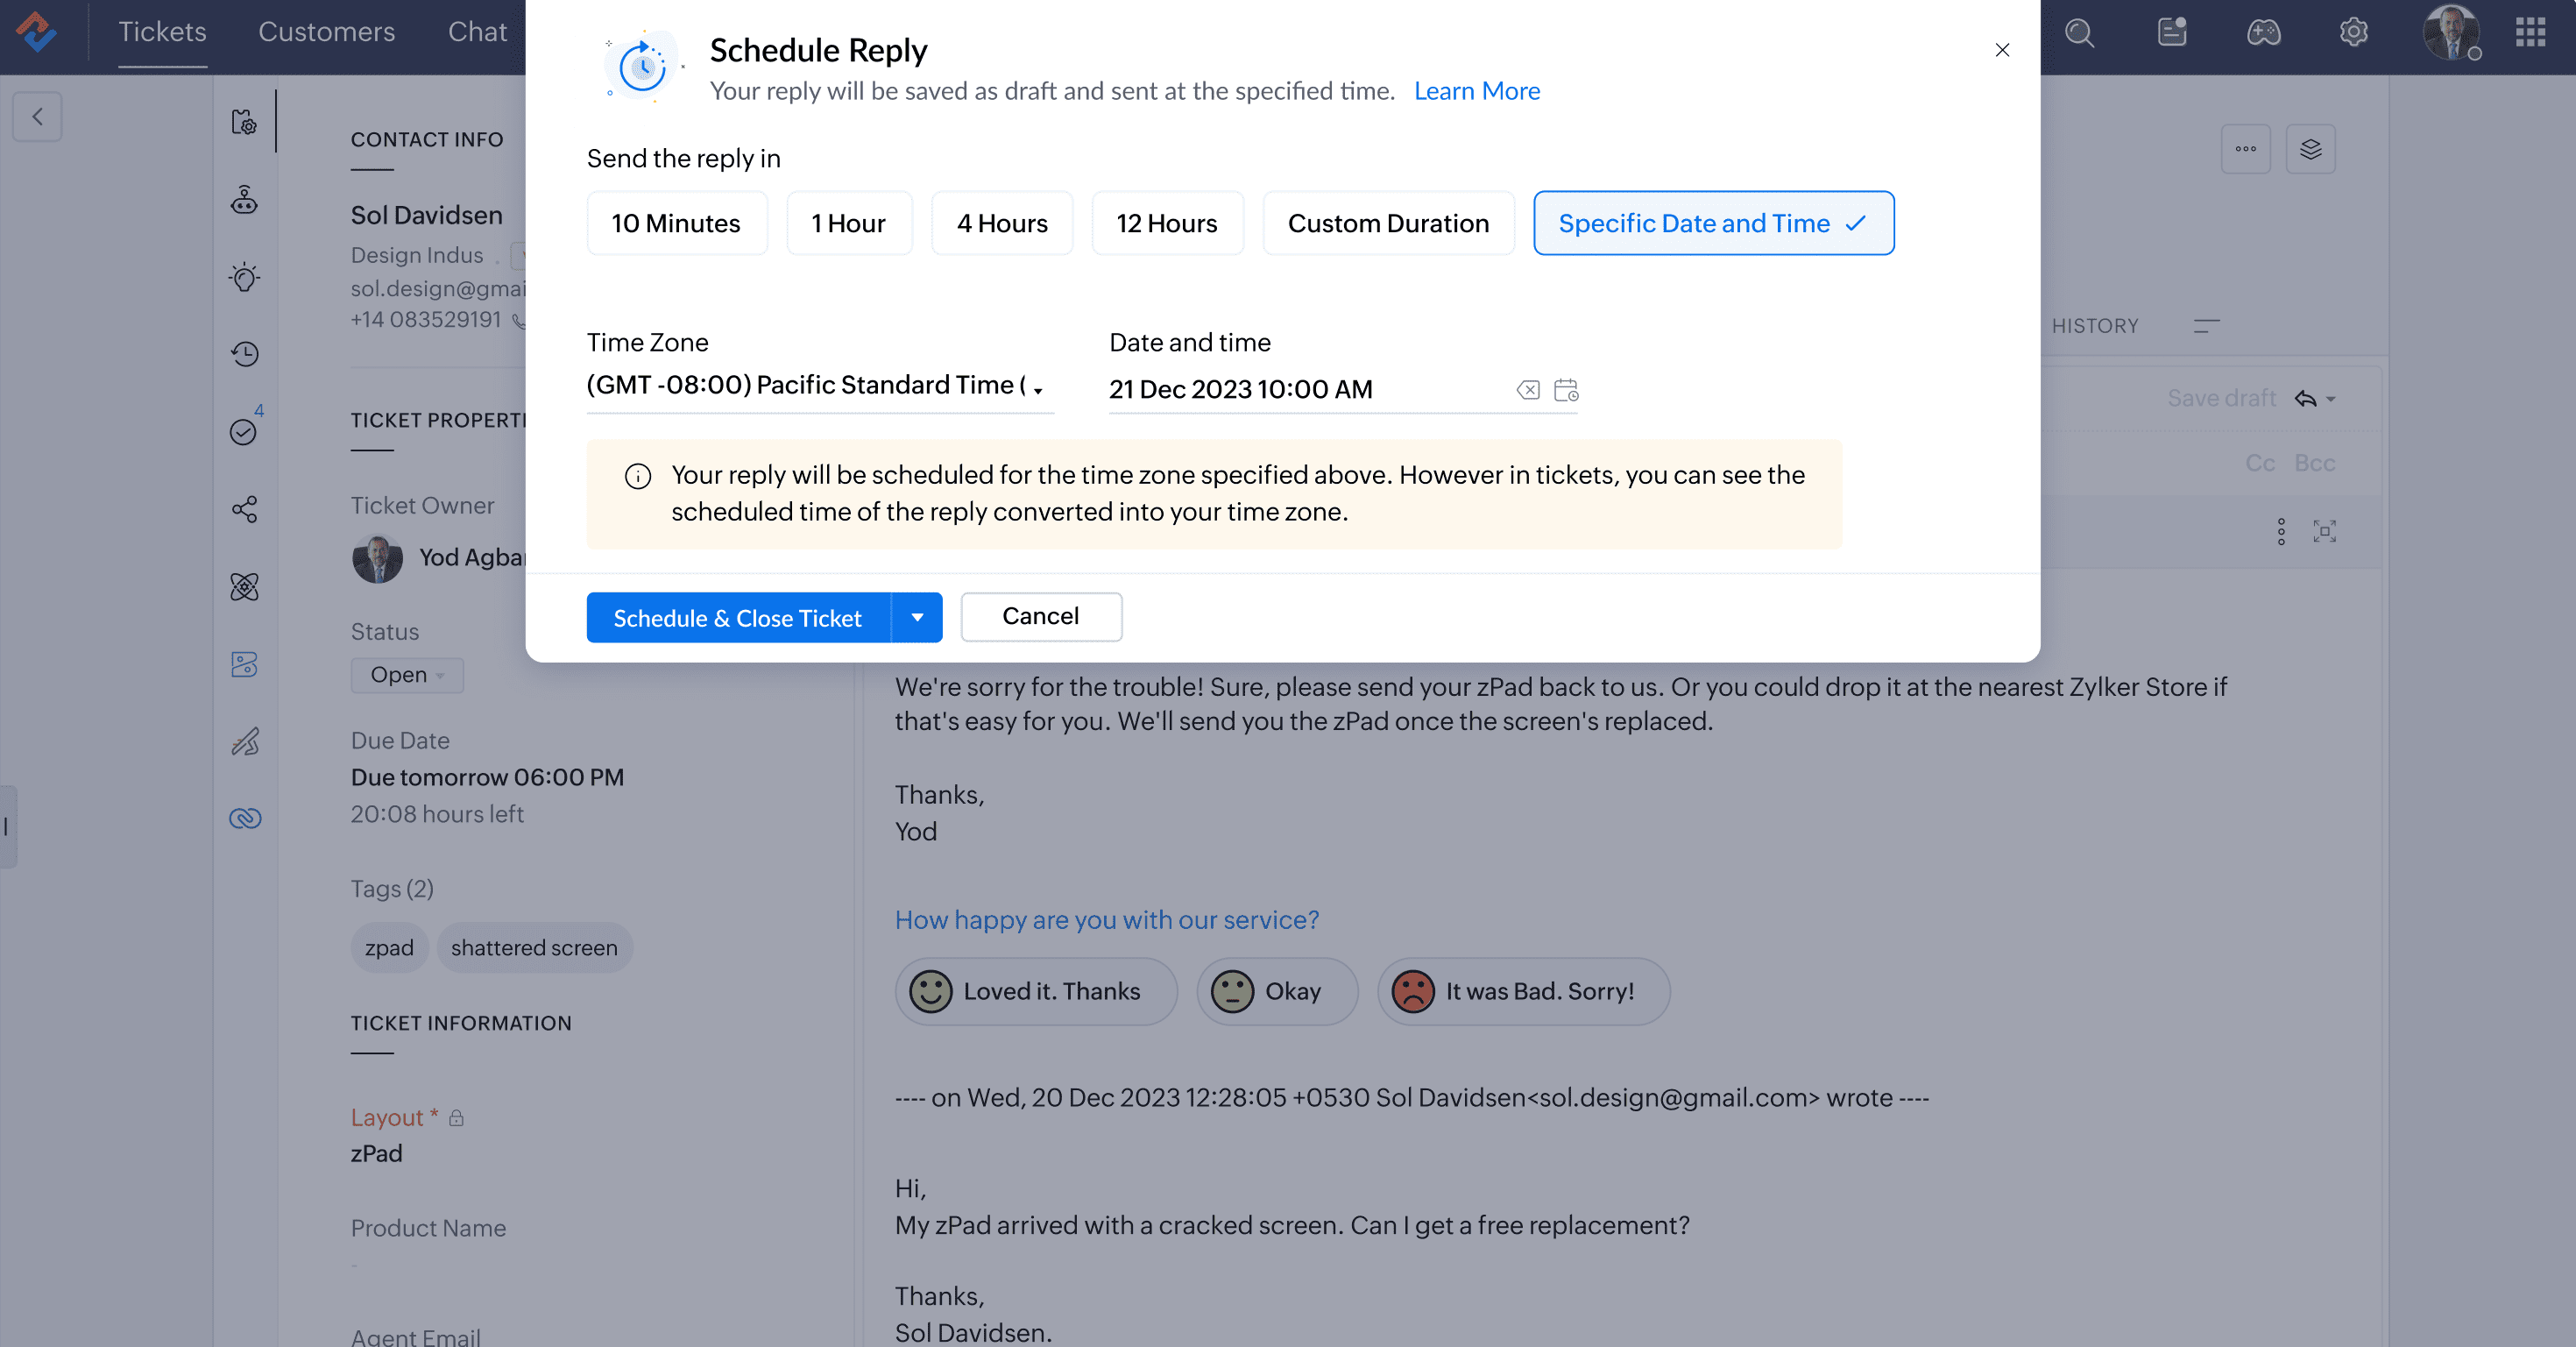This screenshot has width=2576, height=1347.
Task: Switch to the Customers tab
Action: click(326, 32)
